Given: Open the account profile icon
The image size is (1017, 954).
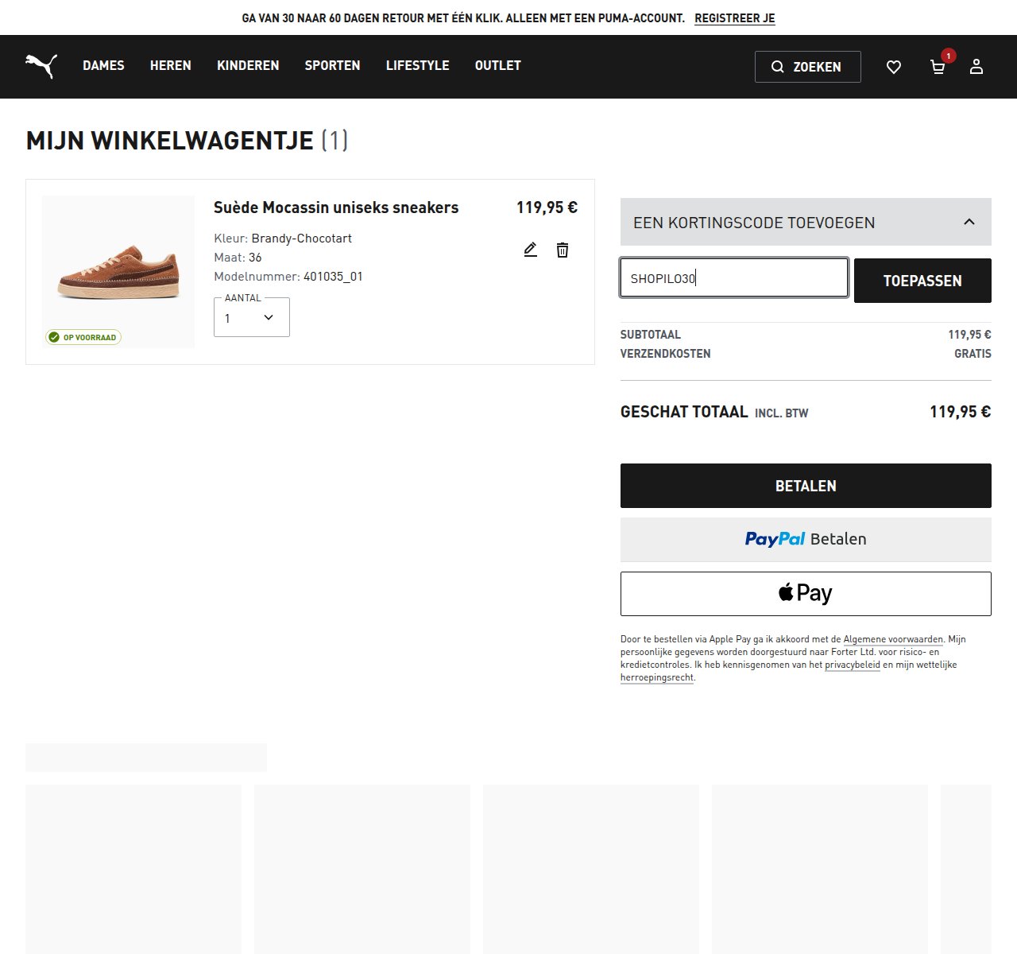Looking at the screenshot, I should coord(976,67).
